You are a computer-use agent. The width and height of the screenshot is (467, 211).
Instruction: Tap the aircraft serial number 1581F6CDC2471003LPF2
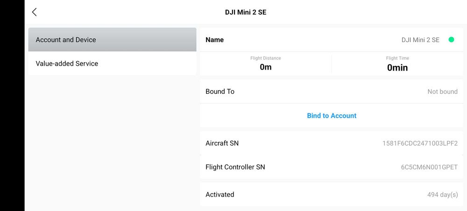coord(420,143)
